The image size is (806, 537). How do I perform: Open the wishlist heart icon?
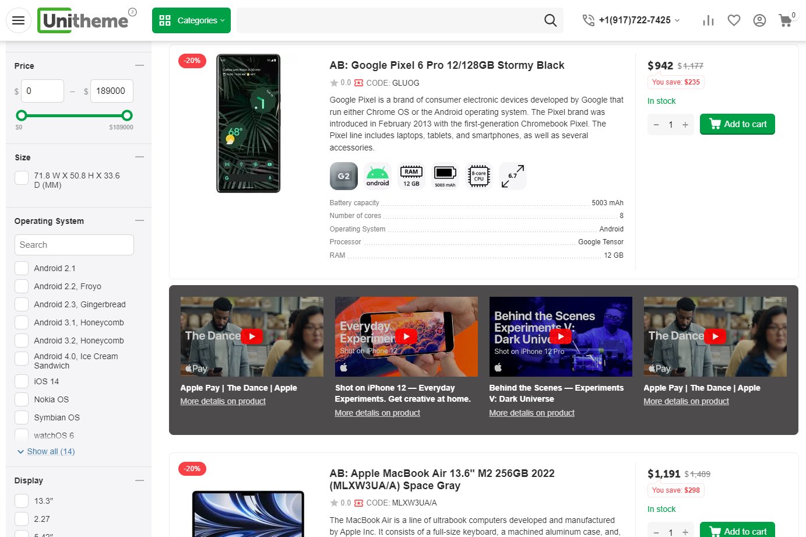734,20
